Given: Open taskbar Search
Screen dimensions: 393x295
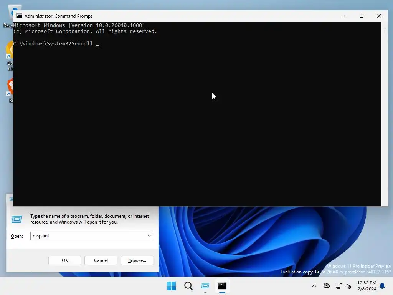Looking at the screenshot, I should [x=188, y=286].
